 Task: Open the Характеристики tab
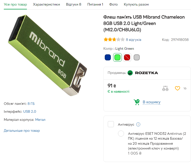coord(46,4)
